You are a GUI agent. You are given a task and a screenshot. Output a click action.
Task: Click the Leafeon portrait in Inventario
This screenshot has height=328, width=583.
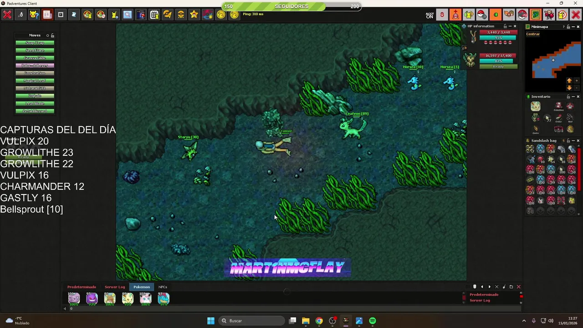(x=536, y=107)
